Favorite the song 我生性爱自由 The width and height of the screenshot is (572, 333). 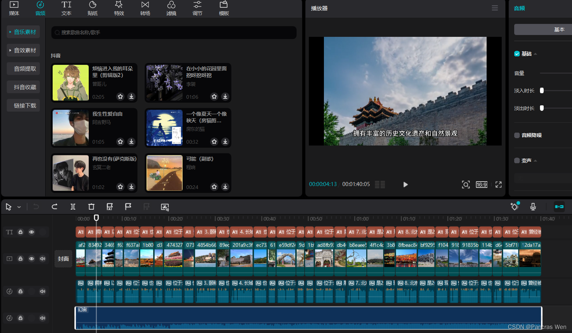[x=120, y=141]
